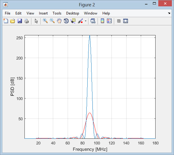Toggle the Insert Legend icon
The height and width of the screenshot is (155, 174).
coord(109,21)
